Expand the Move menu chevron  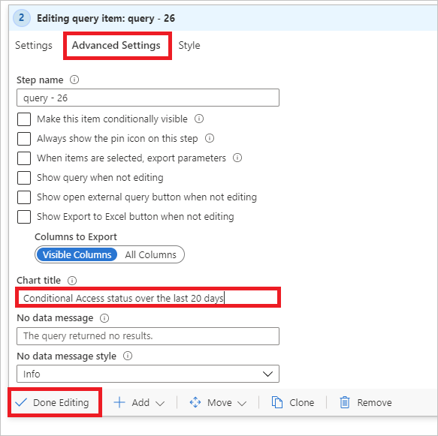pyautogui.click(x=242, y=404)
